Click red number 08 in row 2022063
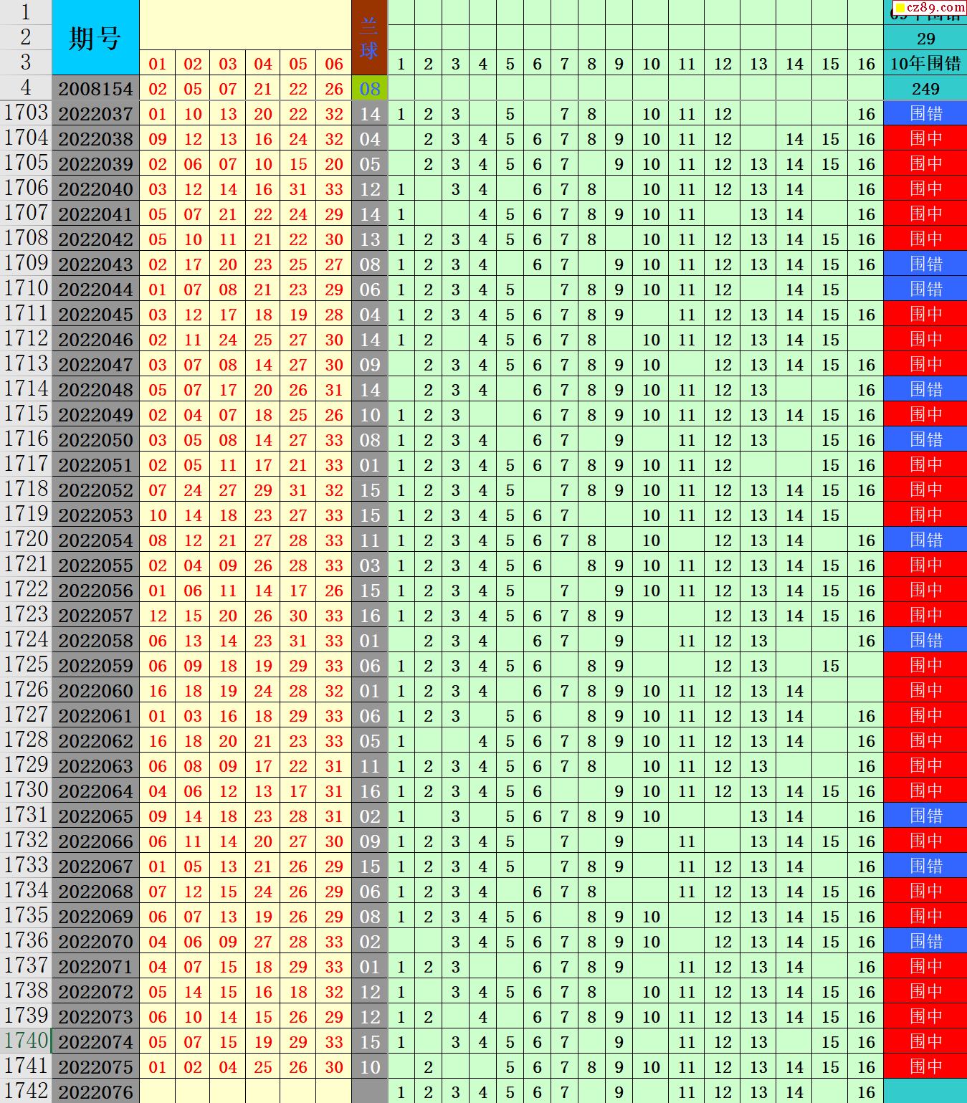Image resolution: width=967 pixels, height=1103 pixels. click(193, 766)
